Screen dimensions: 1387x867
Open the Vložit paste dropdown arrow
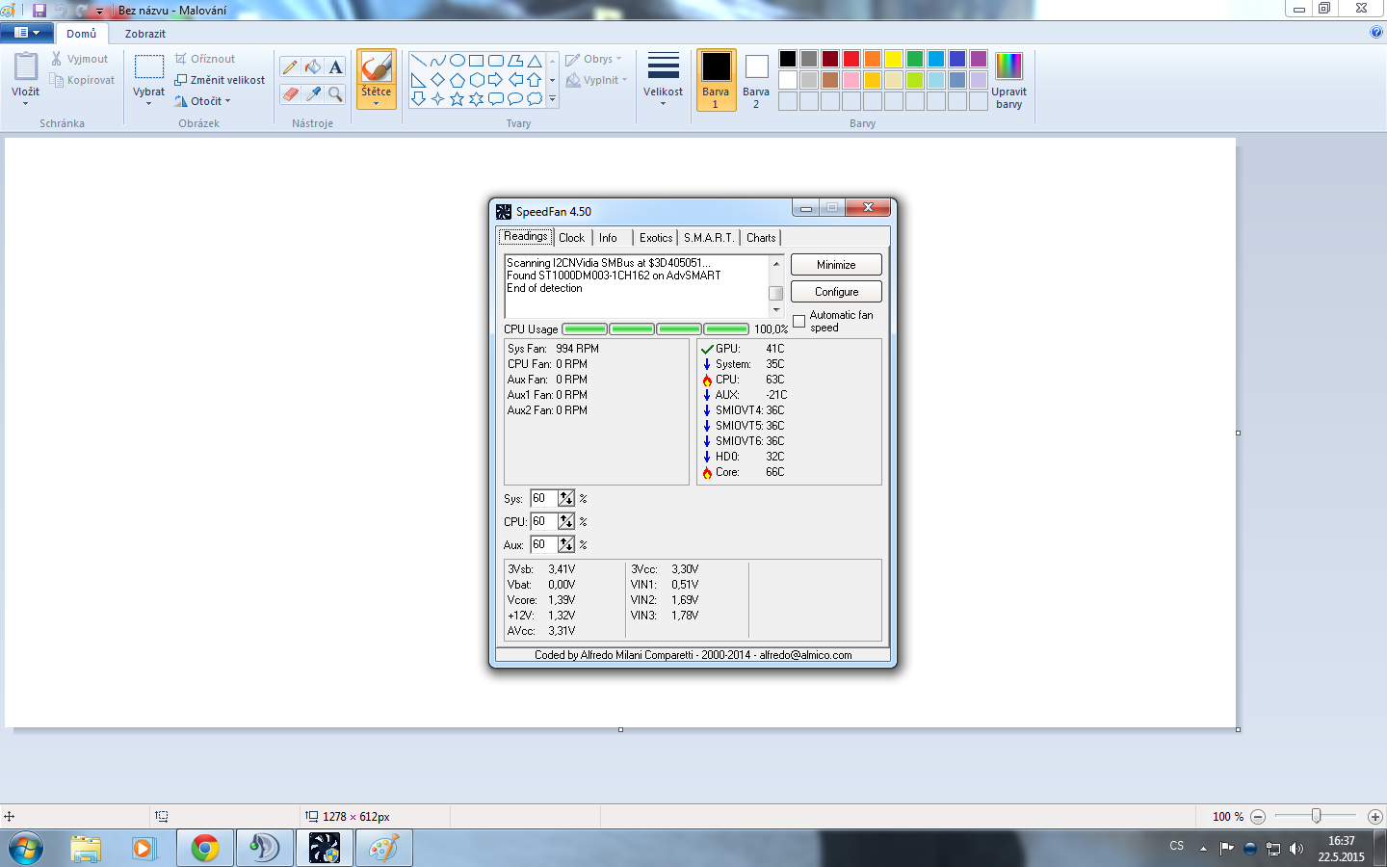pos(25,102)
